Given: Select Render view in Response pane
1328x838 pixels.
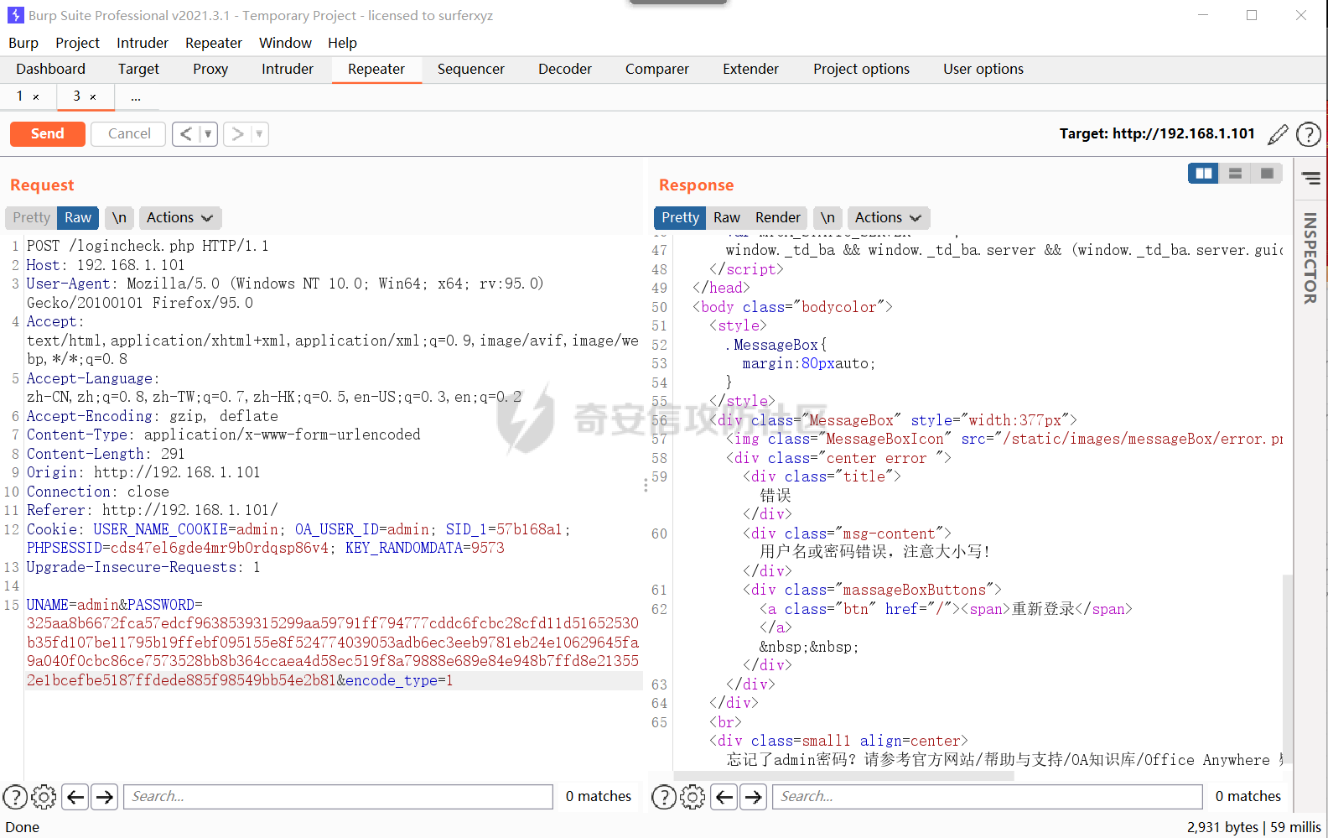Looking at the screenshot, I should click(778, 218).
